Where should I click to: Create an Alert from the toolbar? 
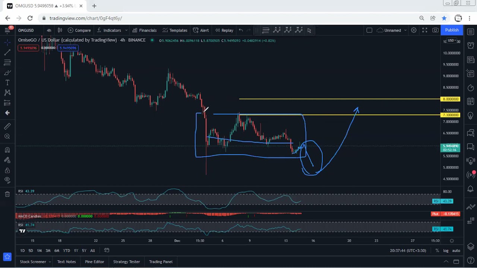coord(201,30)
